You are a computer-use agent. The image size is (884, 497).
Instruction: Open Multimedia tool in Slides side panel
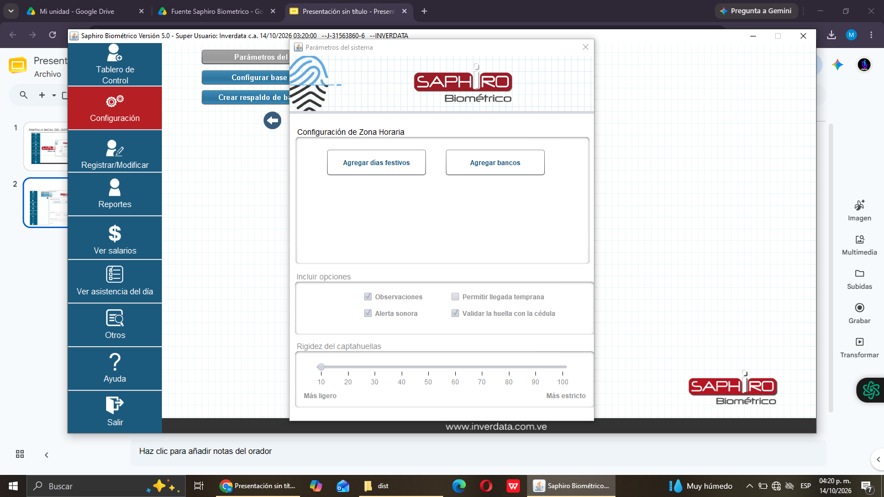(x=860, y=245)
